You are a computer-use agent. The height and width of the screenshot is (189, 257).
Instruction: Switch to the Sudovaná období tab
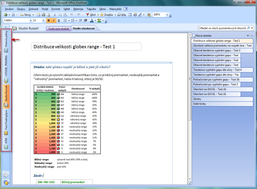coord(58,28)
